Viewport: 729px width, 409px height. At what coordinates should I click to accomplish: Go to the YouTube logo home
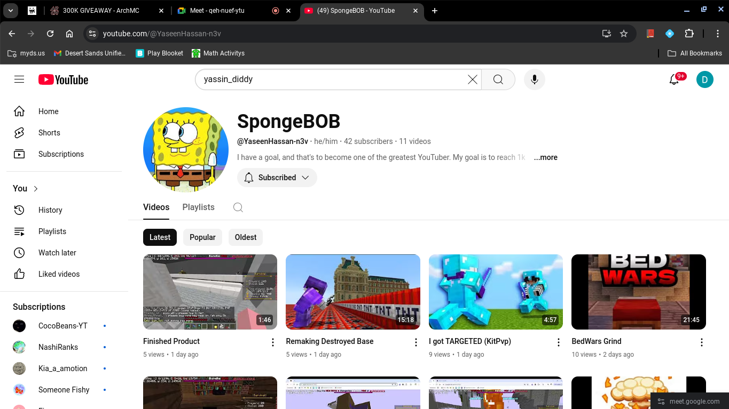click(x=63, y=79)
